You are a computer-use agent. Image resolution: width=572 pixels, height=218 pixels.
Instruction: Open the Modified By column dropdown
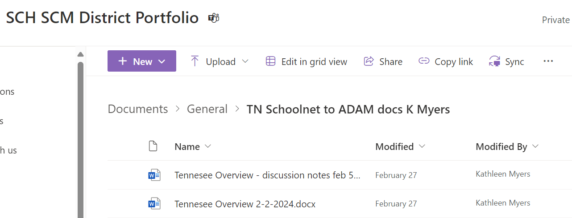pos(535,146)
